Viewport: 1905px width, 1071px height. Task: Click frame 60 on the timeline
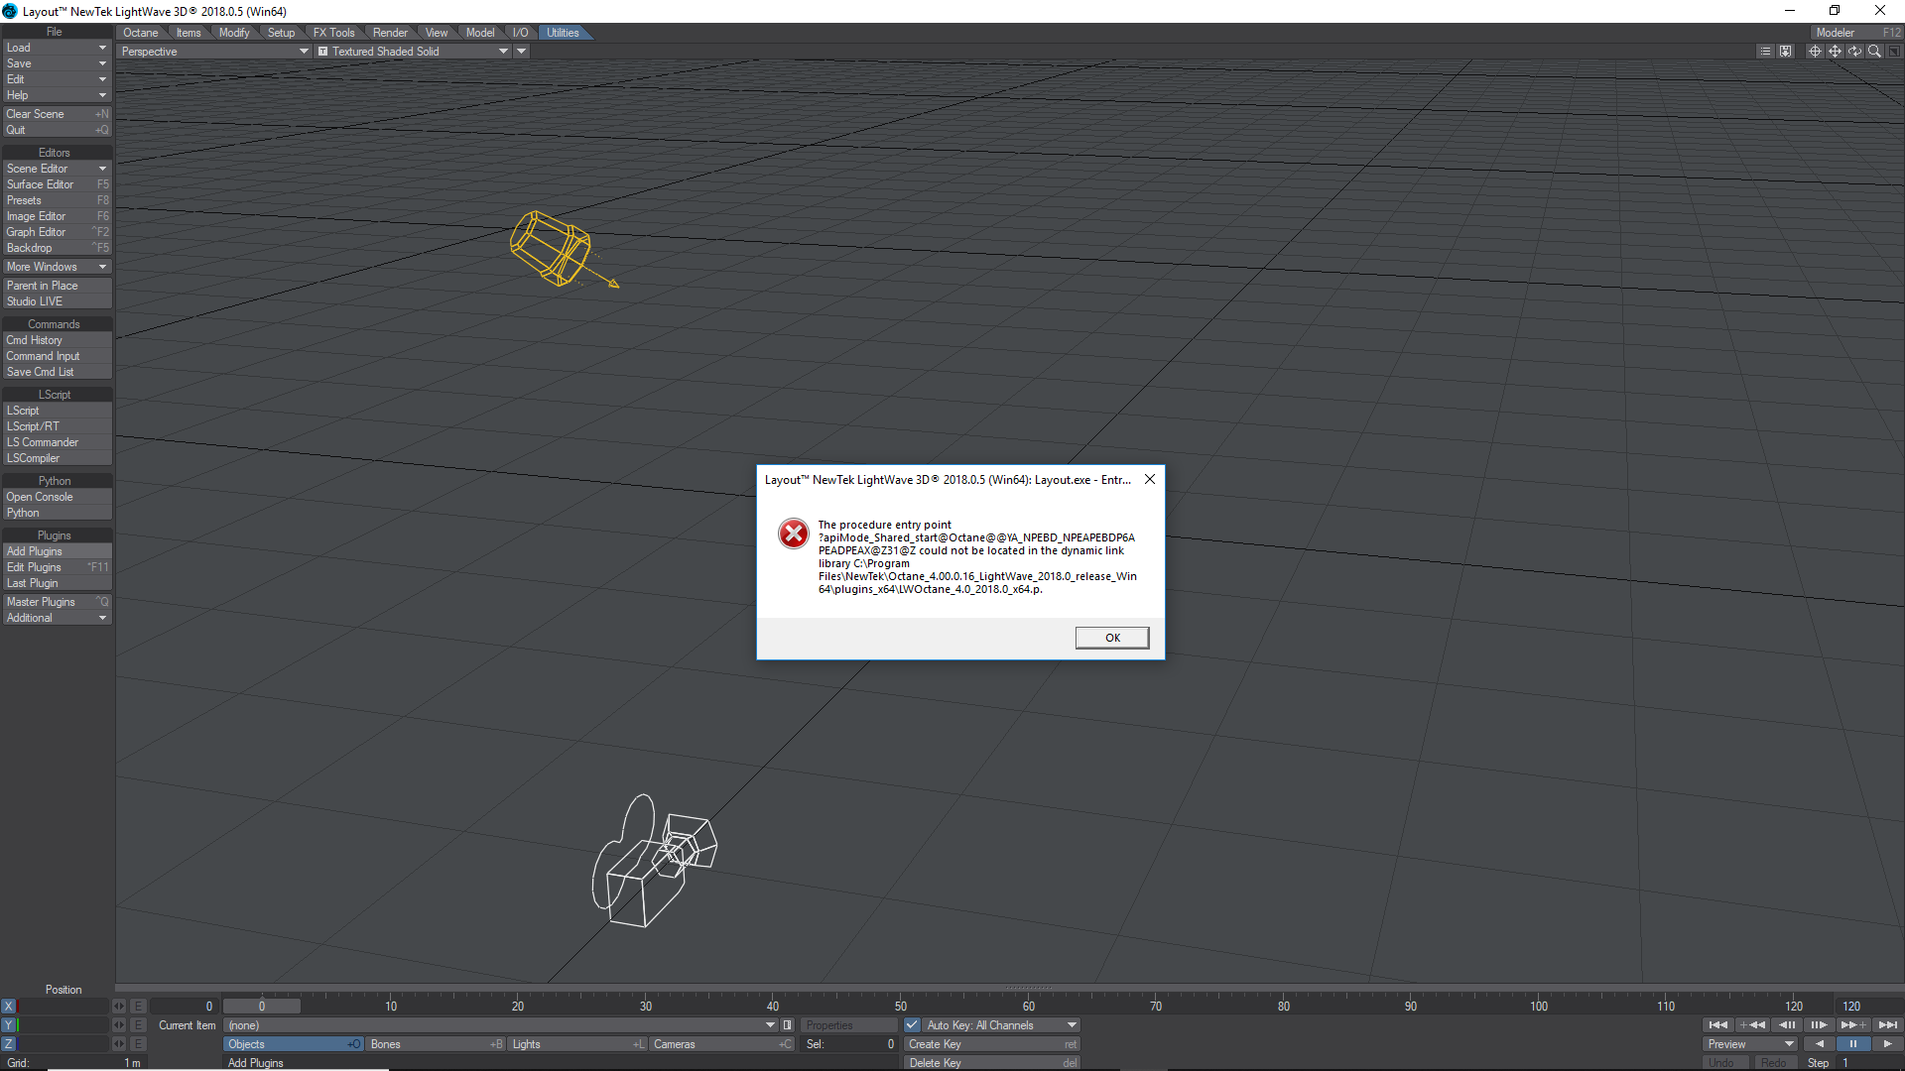[1029, 1007]
